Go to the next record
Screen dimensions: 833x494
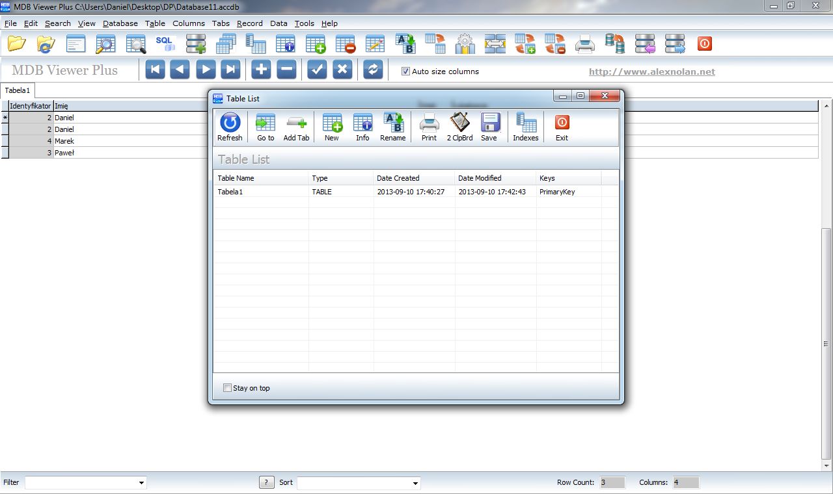point(206,70)
